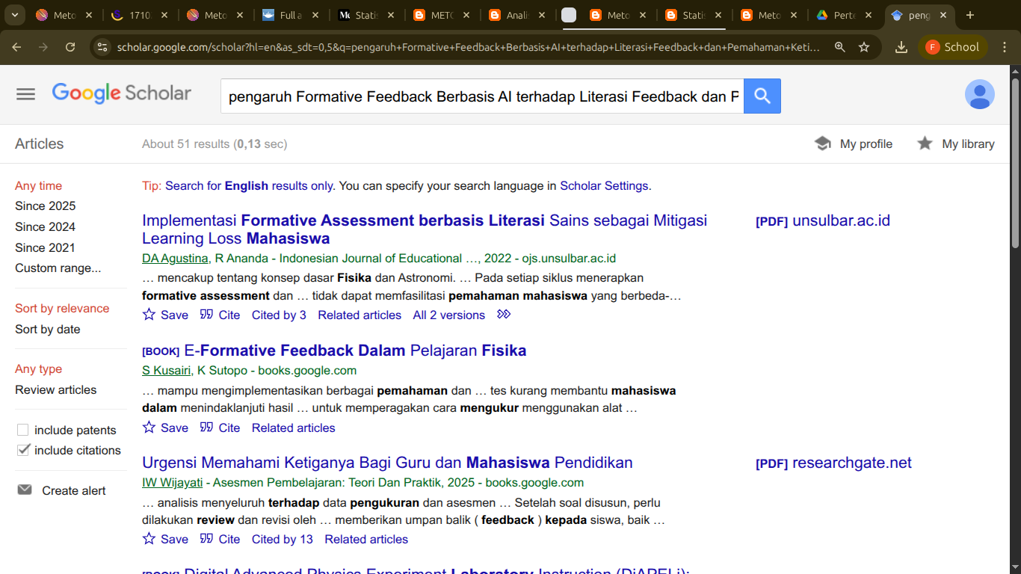Click into the Scholar search input field
Image resolution: width=1021 pixels, height=574 pixels.
coord(482,96)
